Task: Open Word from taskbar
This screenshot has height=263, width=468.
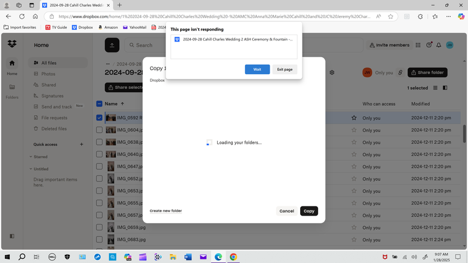Action: tap(188, 257)
